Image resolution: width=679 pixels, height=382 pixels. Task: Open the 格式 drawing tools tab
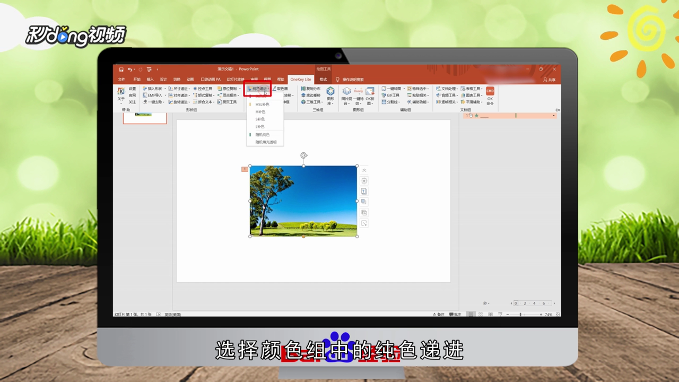(x=323, y=79)
